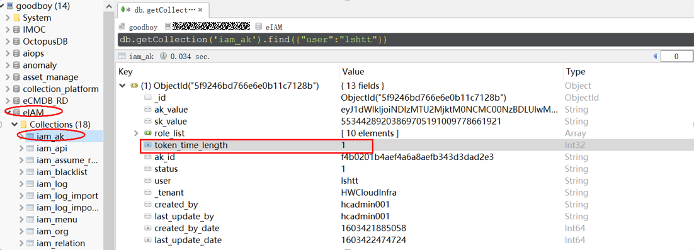The width and height of the screenshot is (694, 250).
Task: Click the iam_api collection table icon
Action: 30,148
